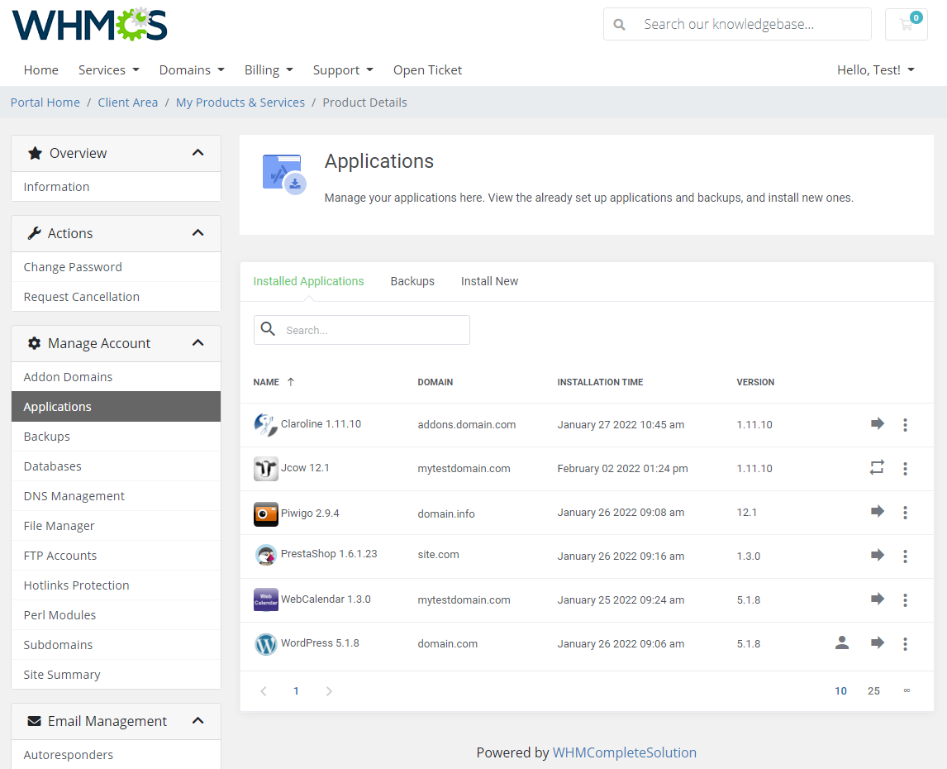The image size is (947, 769).
Task: Click Change Password in Actions panel
Action: pos(116,266)
